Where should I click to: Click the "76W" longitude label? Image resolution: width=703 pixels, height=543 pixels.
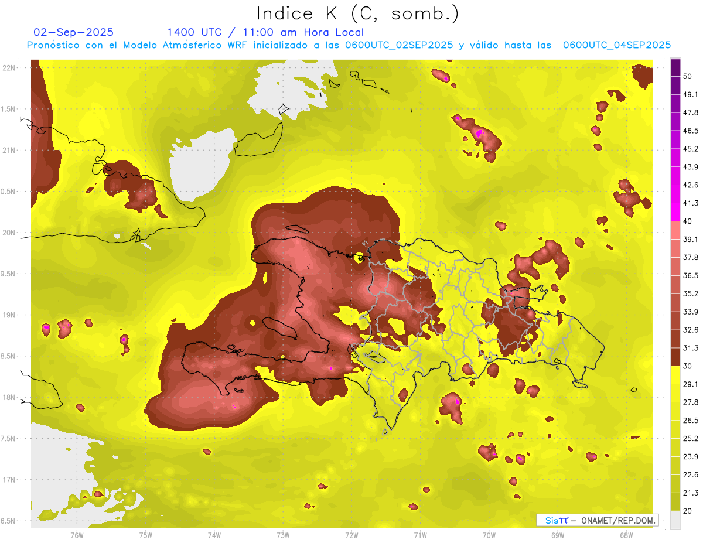(x=77, y=535)
